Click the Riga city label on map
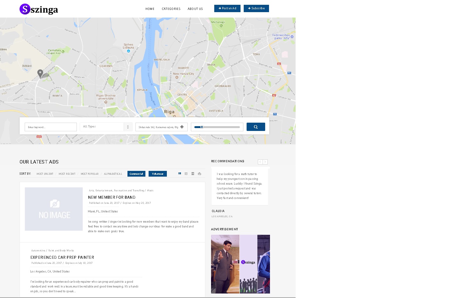 [169, 112]
